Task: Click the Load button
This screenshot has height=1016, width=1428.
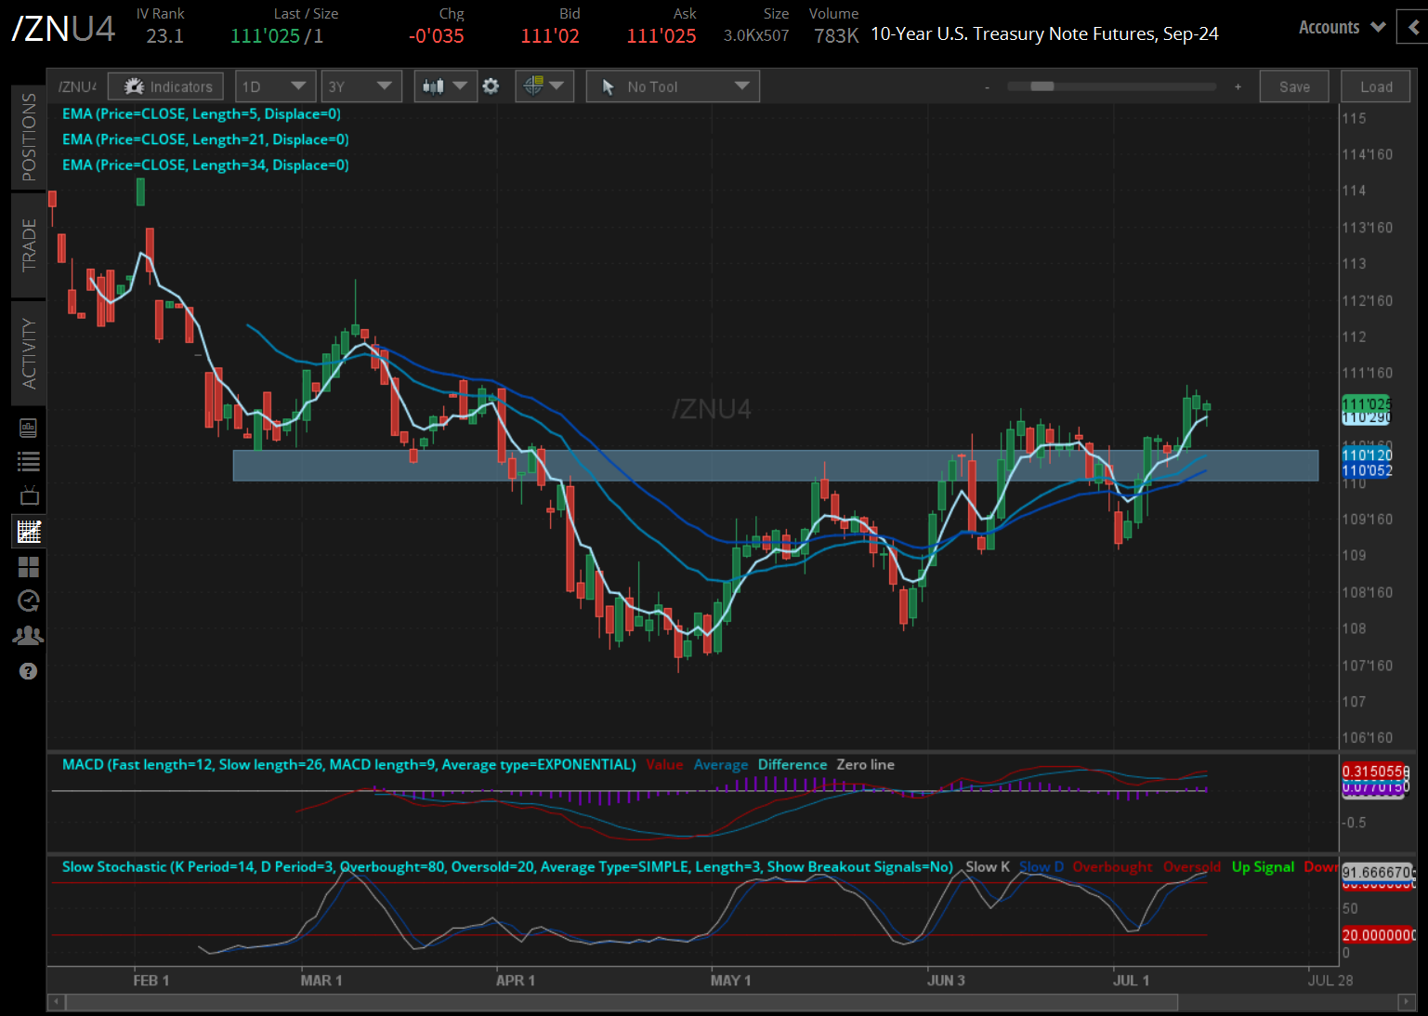Action: [1376, 86]
